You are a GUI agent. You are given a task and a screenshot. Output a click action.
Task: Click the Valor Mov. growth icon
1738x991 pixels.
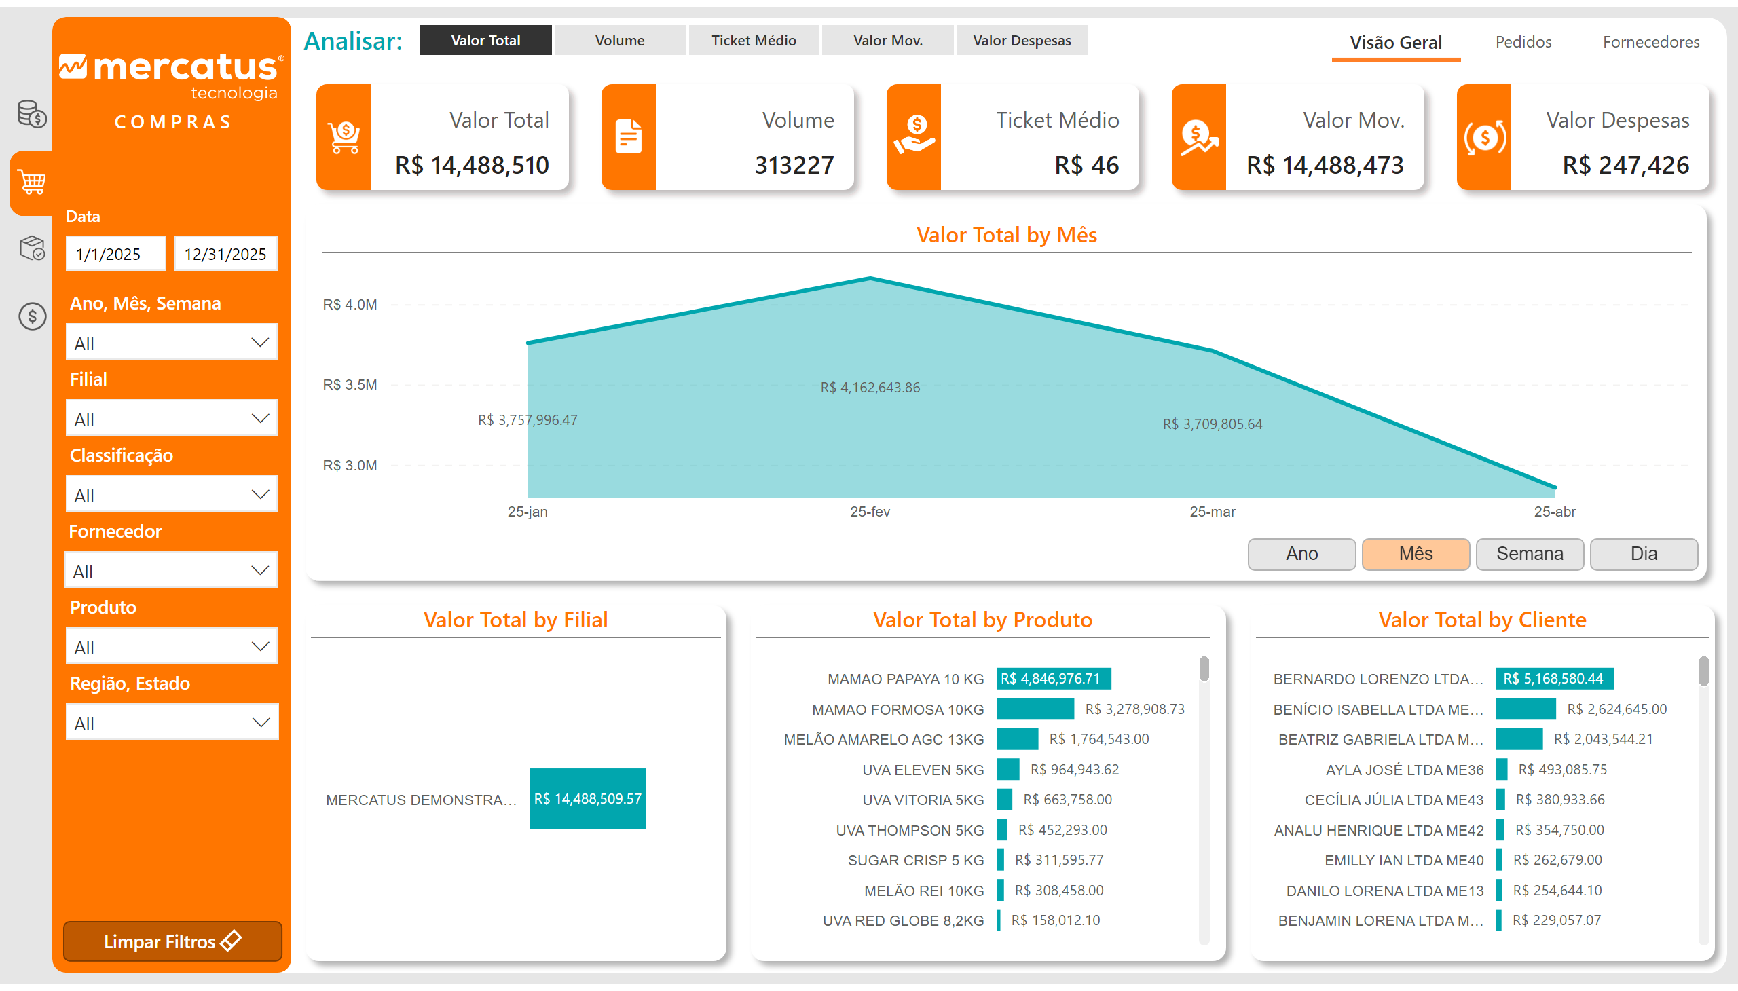[1199, 138]
